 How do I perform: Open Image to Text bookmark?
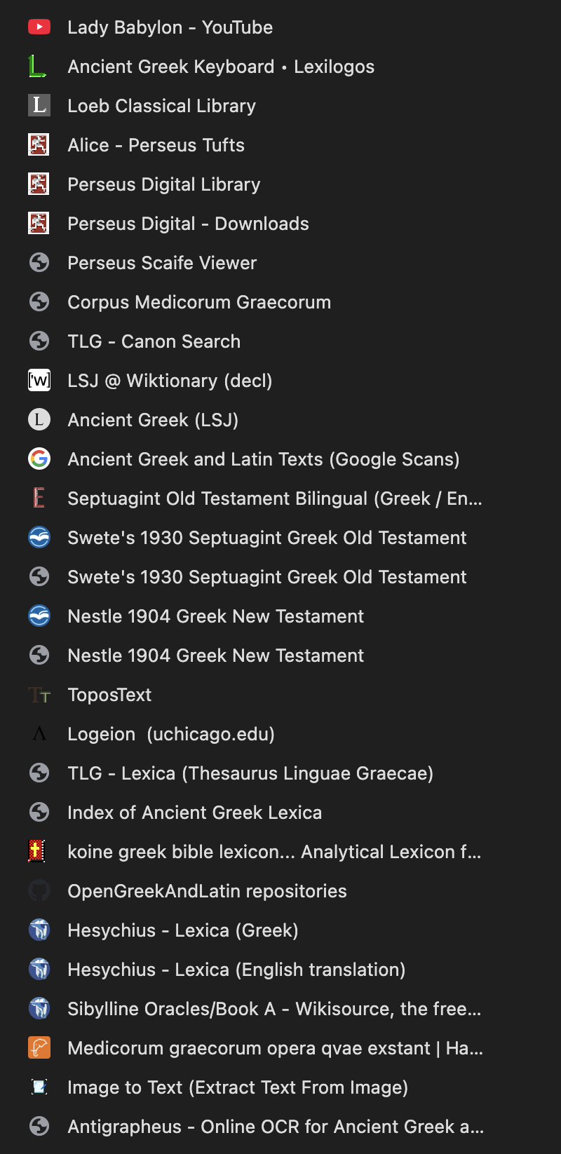point(238,1087)
